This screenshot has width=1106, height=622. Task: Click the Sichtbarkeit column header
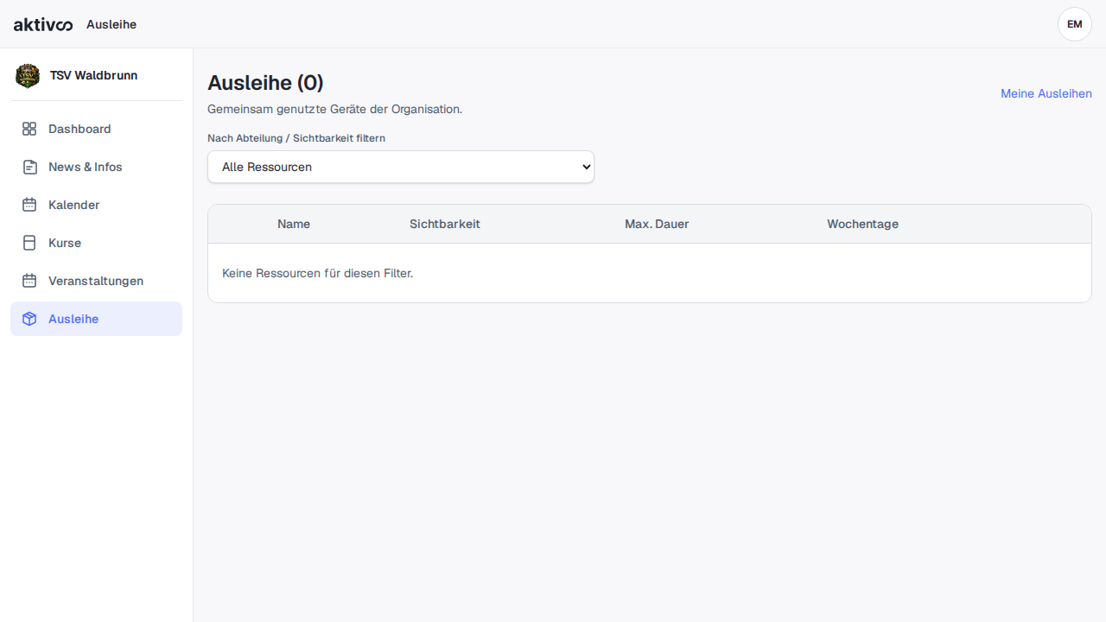tap(445, 224)
